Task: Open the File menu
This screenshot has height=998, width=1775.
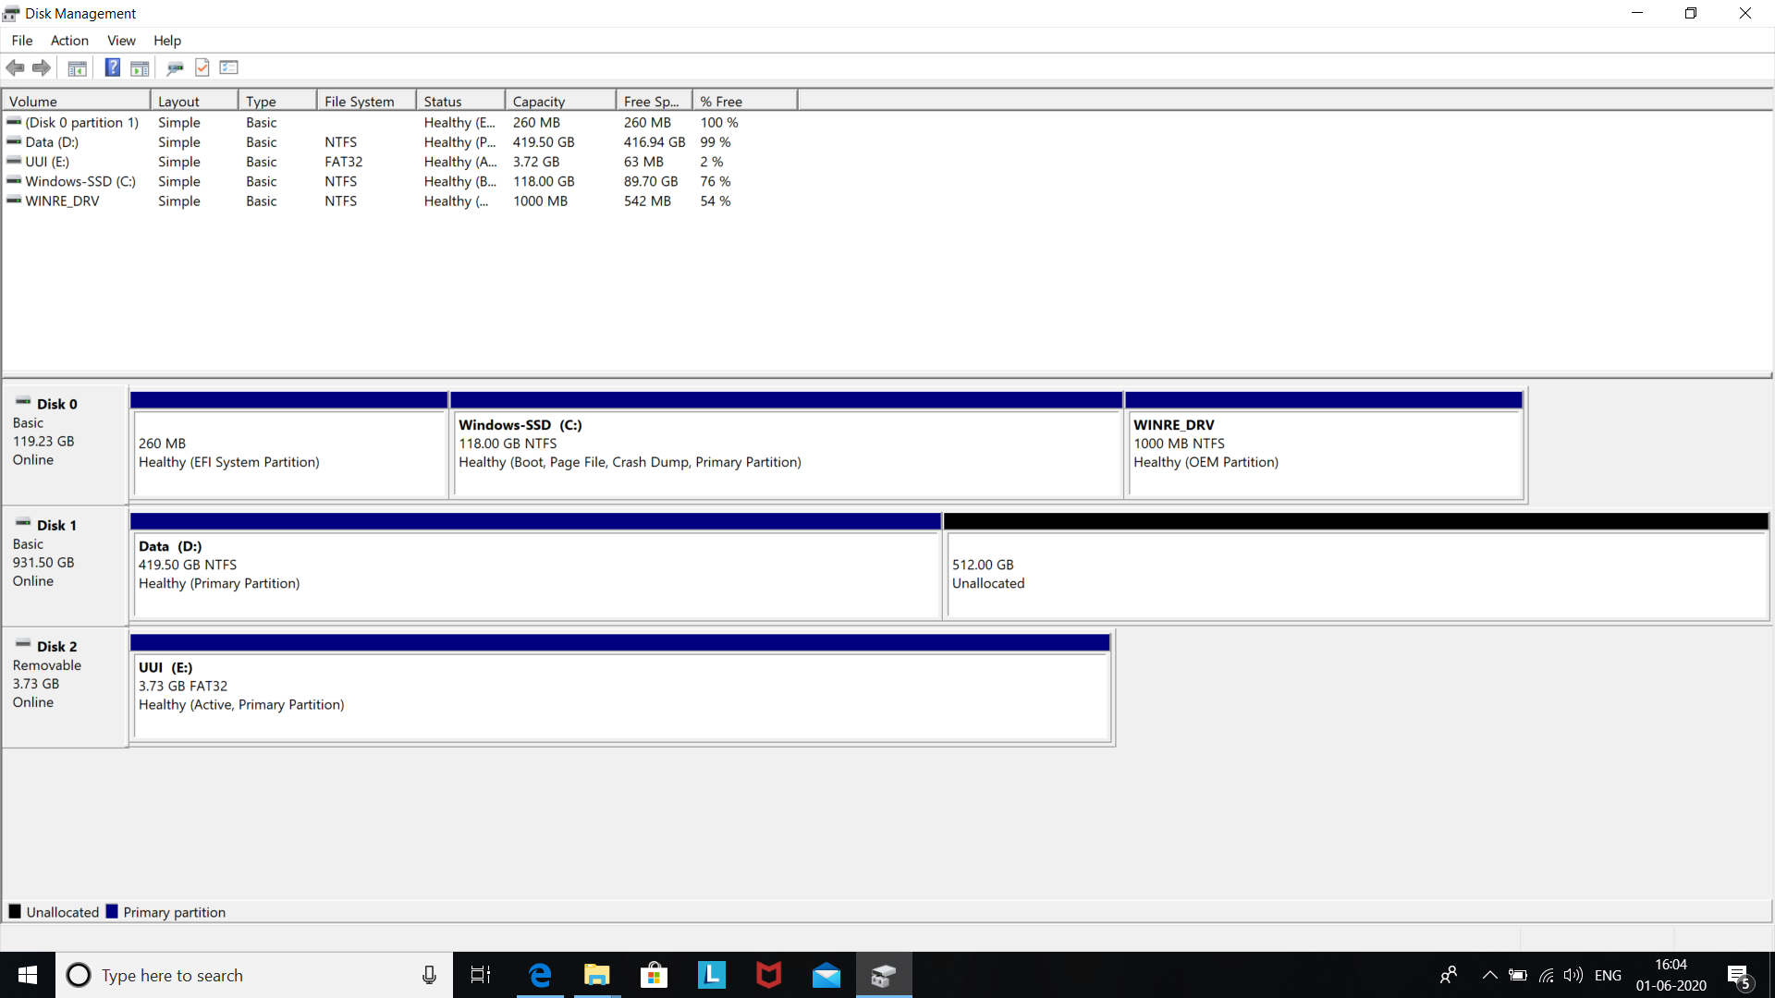Action: [21, 41]
